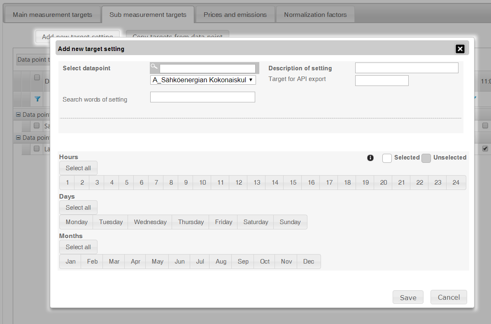Viewport: 491px width, 324px height.
Task: Toggle the checked box at right of Lä row
Action: coord(485,148)
